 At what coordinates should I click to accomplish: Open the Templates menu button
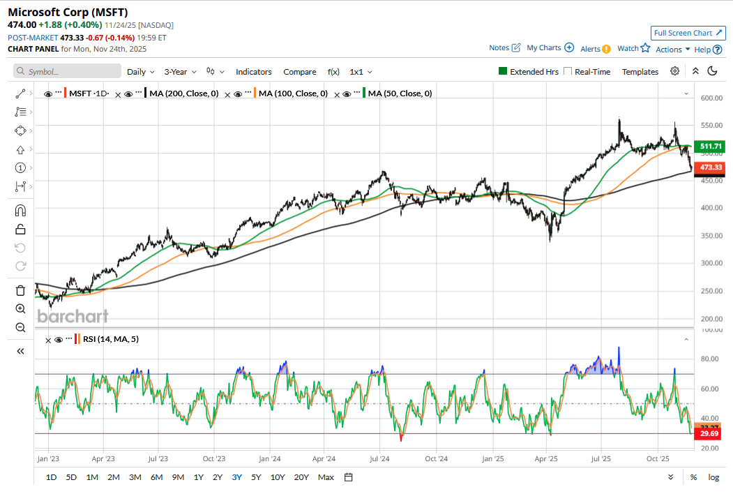point(640,71)
